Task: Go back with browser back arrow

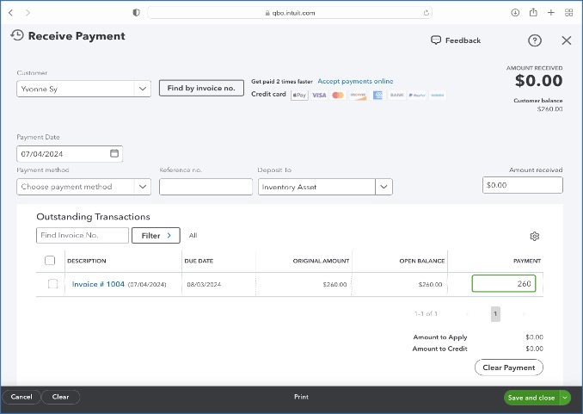Action: click(x=11, y=13)
